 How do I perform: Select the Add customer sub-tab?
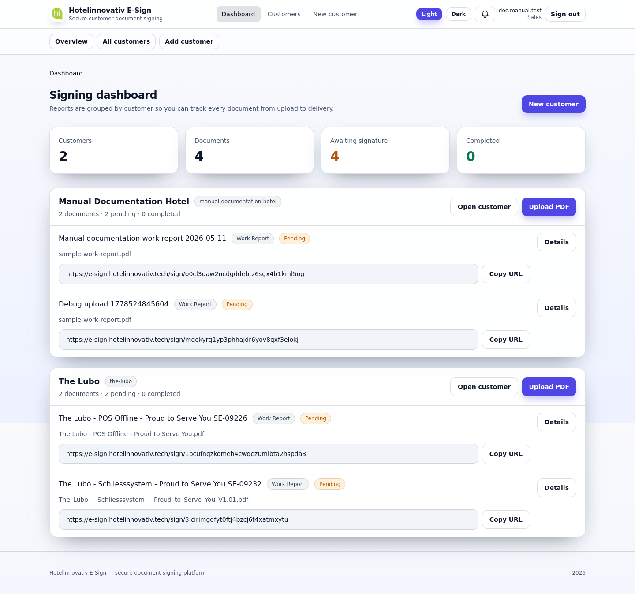pos(189,41)
